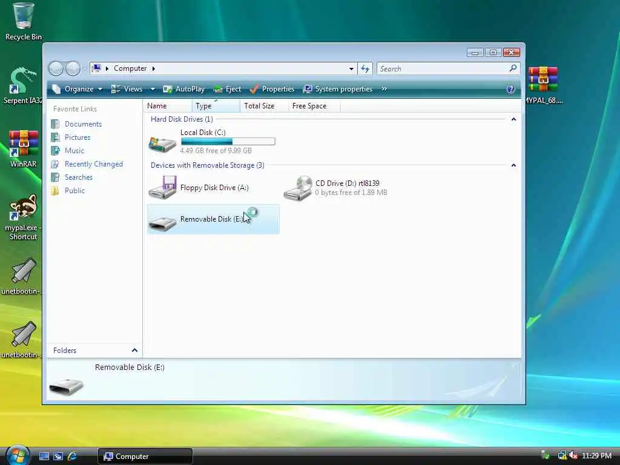This screenshot has height=465, width=620.
Task: Click the AutoPlay toolbar button
Action: pos(184,89)
